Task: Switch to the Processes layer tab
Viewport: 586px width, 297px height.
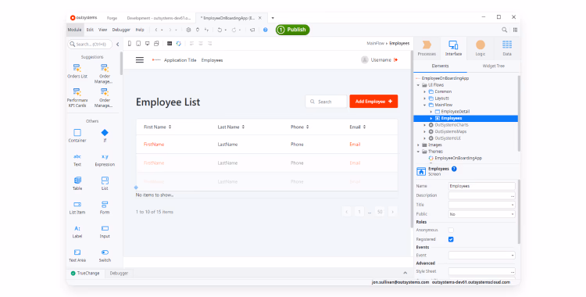Action: (427, 48)
